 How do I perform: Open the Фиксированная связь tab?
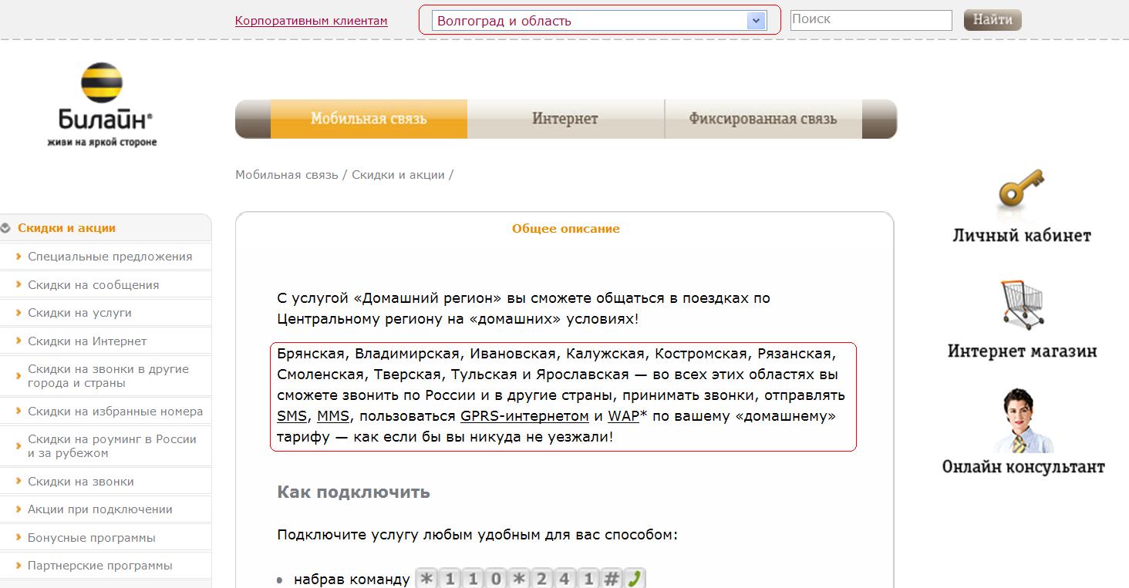(x=762, y=119)
